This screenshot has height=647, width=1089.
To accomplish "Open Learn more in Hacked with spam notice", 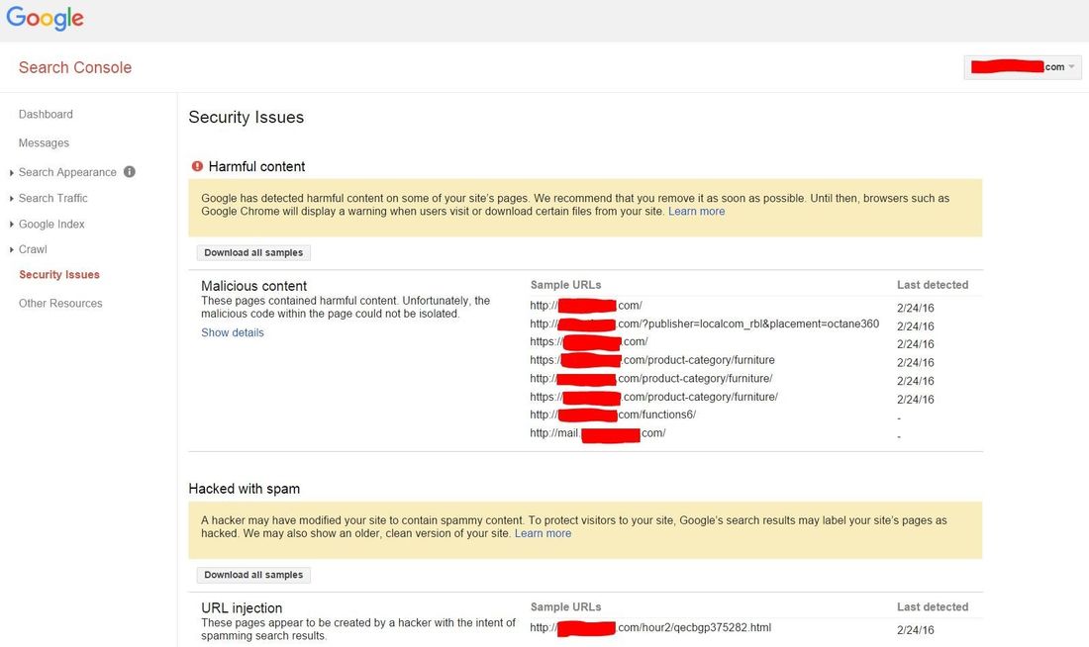I will tap(544, 533).
